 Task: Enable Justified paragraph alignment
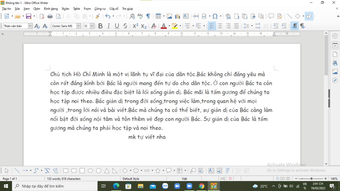[x=236, y=26]
